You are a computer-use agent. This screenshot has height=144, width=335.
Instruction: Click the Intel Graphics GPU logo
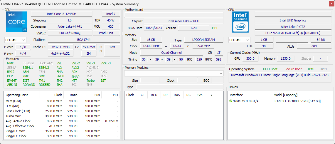(240, 22)
